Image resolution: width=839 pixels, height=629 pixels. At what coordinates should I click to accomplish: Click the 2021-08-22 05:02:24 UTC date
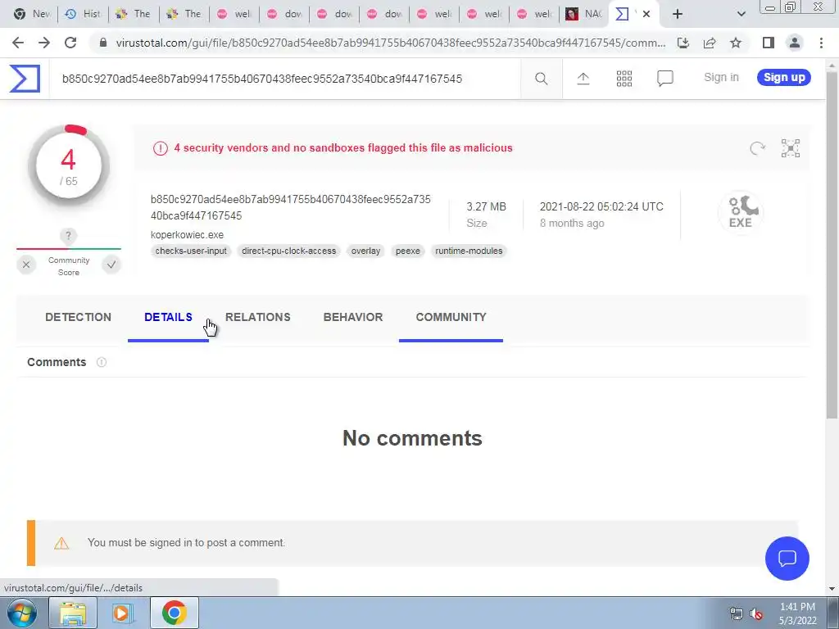tap(601, 206)
